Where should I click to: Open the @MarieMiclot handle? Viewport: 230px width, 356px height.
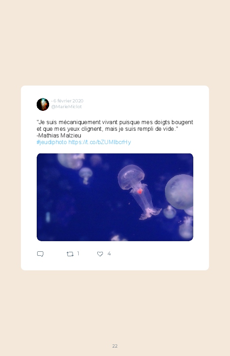coord(66,107)
